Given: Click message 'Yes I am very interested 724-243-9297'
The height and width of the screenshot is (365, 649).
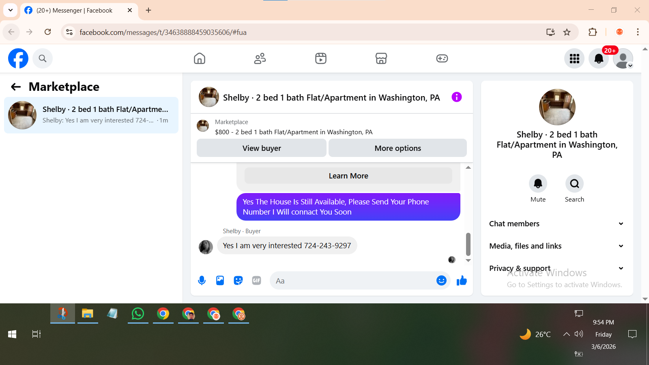Looking at the screenshot, I should pos(287,246).
